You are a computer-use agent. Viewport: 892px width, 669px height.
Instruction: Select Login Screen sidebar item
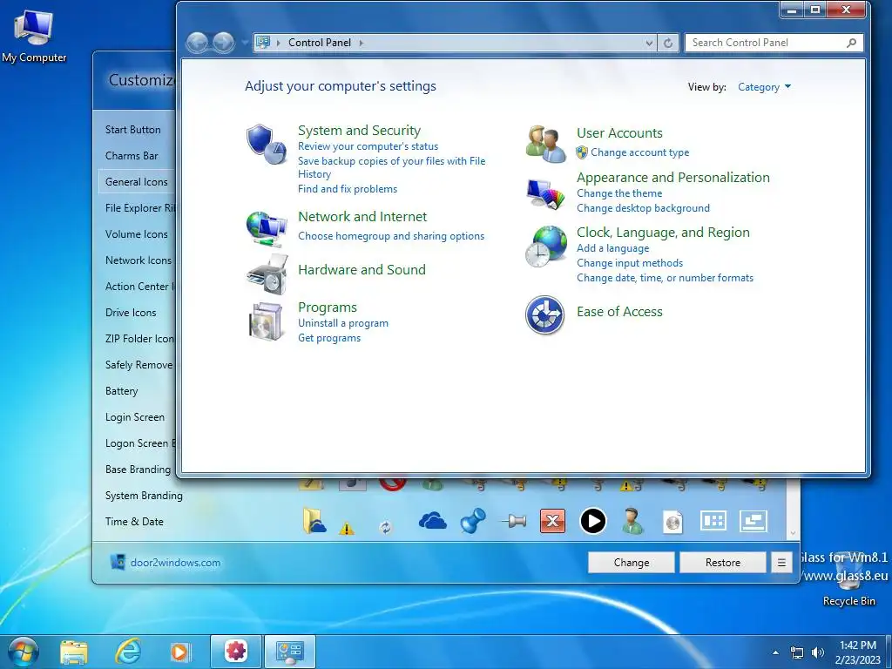click(135, 417)
